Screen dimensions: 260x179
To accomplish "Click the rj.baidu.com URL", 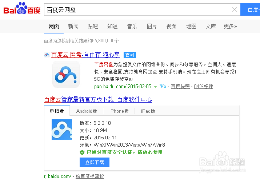I will pyautogui.click(x=58, y=176).
